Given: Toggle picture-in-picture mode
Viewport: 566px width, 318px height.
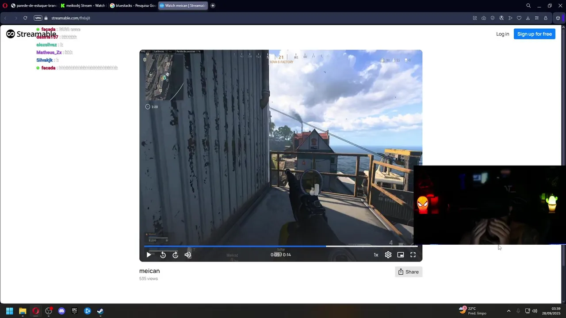Looking at the screenshot, I should click(401, 255).
